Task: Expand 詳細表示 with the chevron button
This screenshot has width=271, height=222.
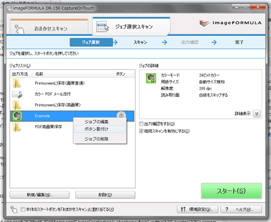Action: (256, 114)
